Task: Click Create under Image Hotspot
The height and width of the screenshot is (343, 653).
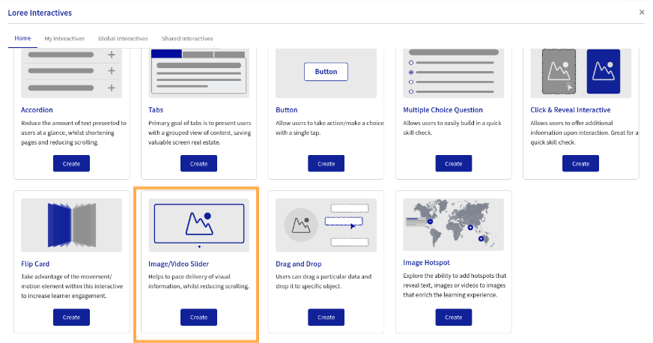Action: click(454, 318)
